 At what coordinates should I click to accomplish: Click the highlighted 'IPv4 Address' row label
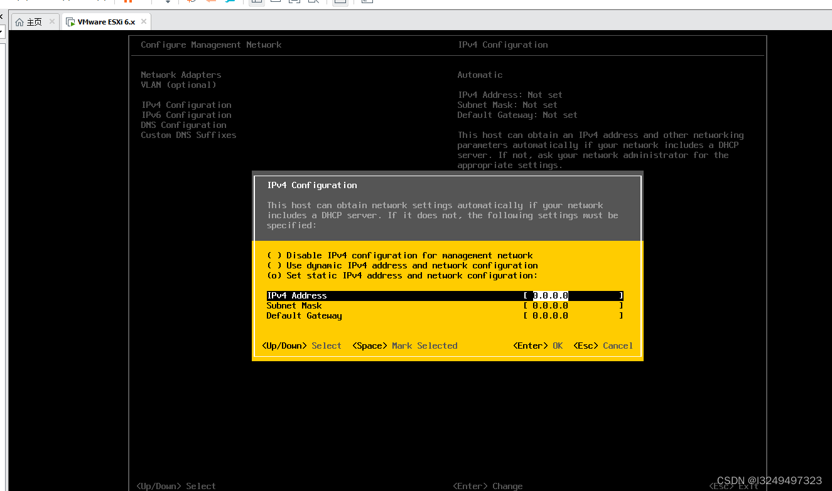point(296,296)
